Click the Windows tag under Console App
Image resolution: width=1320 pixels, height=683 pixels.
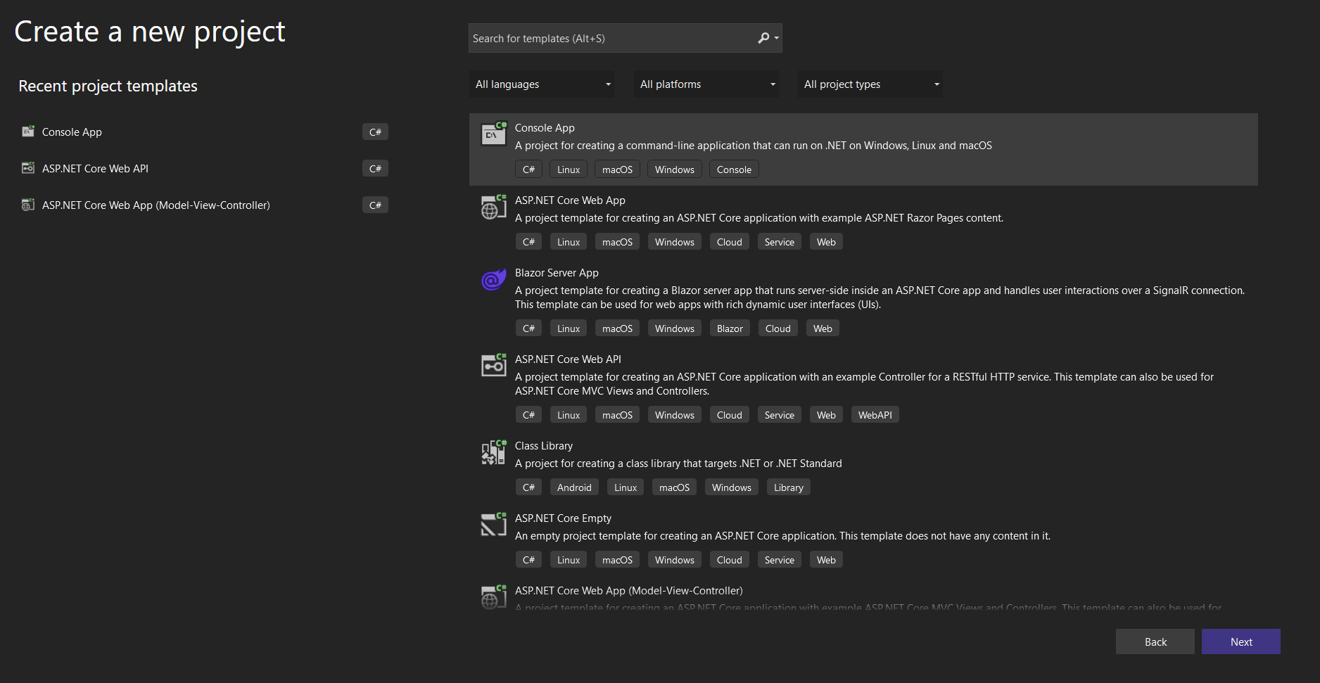[x=674, y=170]
